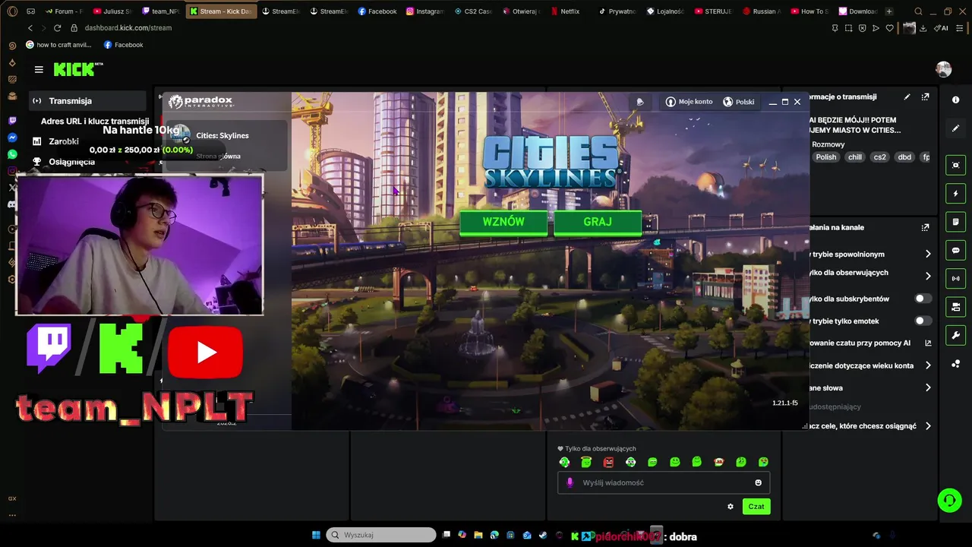This screenshot has height=547, width=972.
Task: Click the wrench tools icon in right sidebar
Action: click(x=955, y=335)
